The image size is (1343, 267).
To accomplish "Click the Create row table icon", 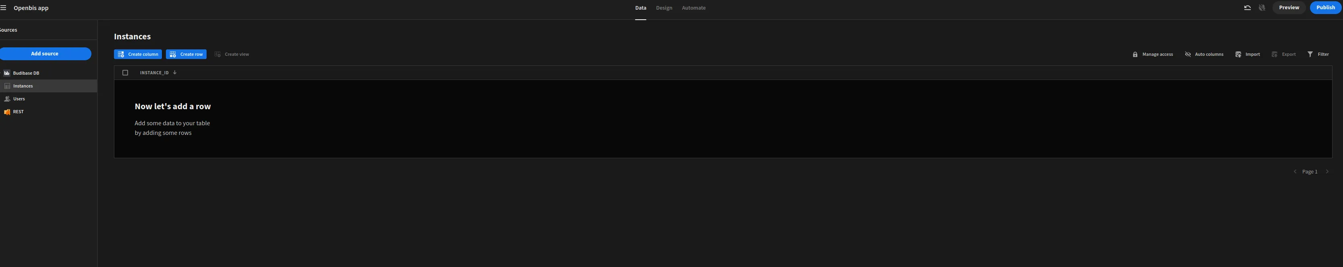I will [173, 55].
